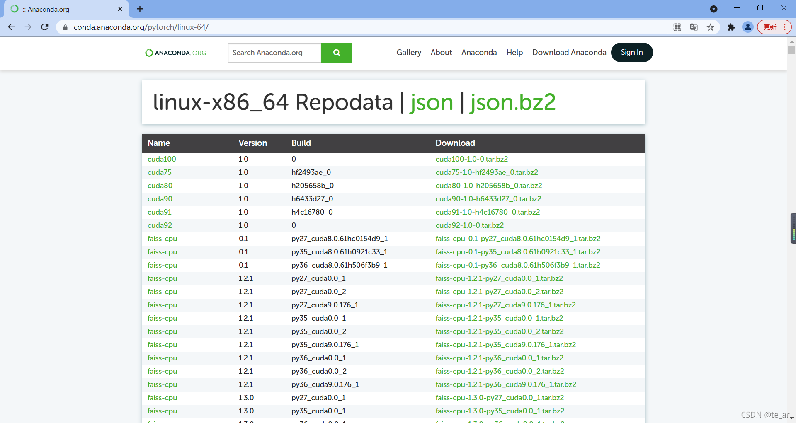Viewport: 796px width, 423px height.
Task: Open the cuda100 package name
Action: pyautogui.click(x=162, y=159)
